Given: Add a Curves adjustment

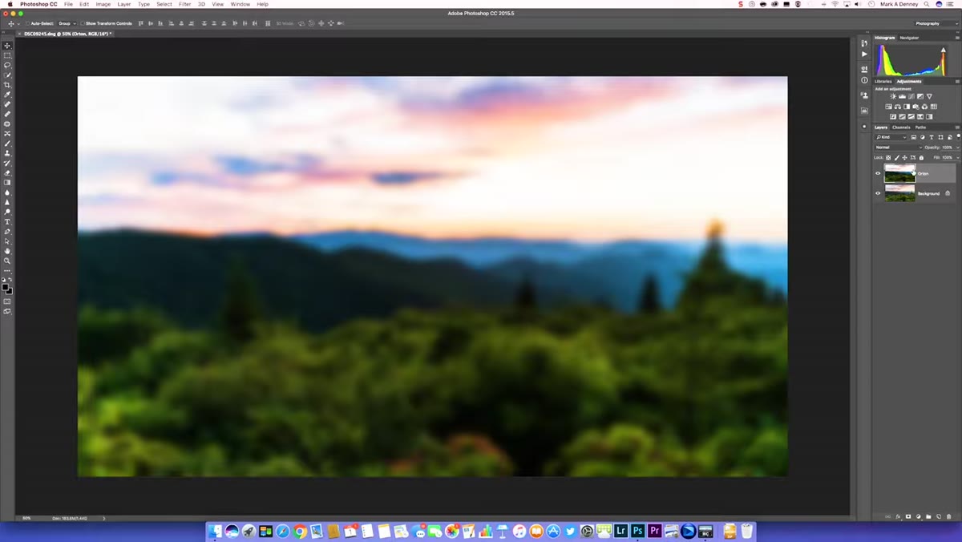Looking at the screenshot, I should 911,96.
